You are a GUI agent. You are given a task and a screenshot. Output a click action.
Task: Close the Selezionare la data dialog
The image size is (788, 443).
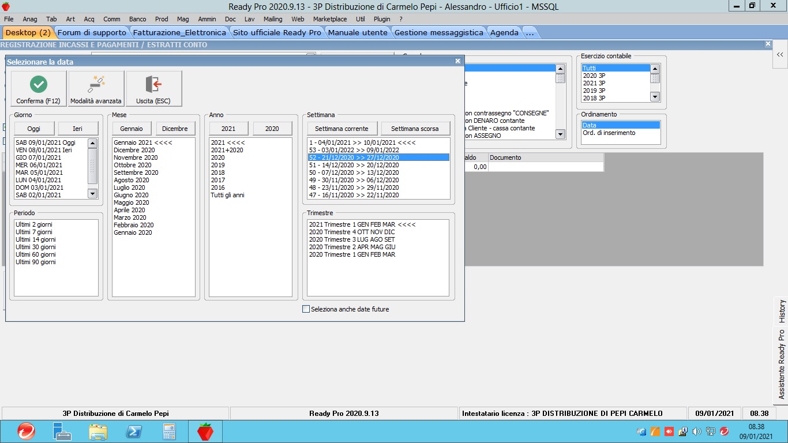pyautogui.click(x=457, y=61)
